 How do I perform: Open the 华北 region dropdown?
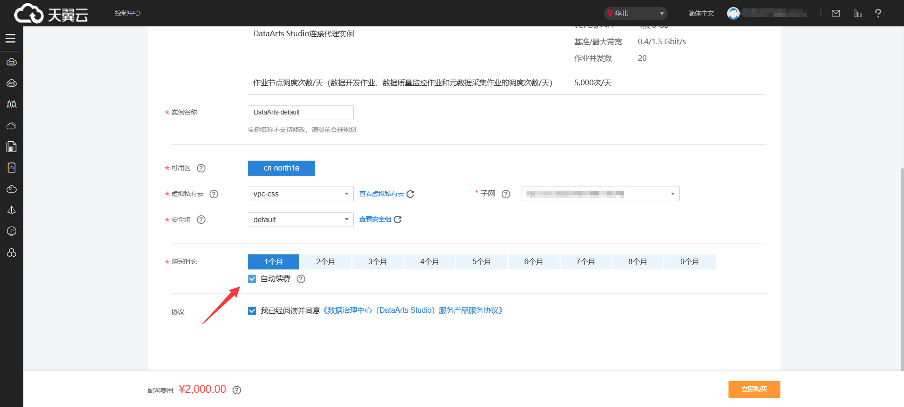[636, 13]
